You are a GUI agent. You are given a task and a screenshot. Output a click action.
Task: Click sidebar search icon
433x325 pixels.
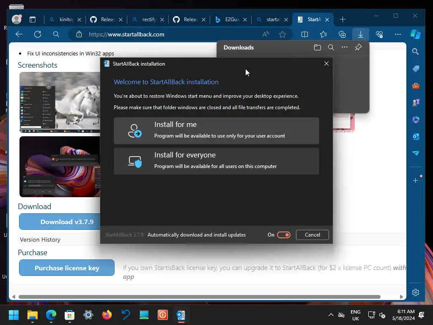click(x=415, y=51)
